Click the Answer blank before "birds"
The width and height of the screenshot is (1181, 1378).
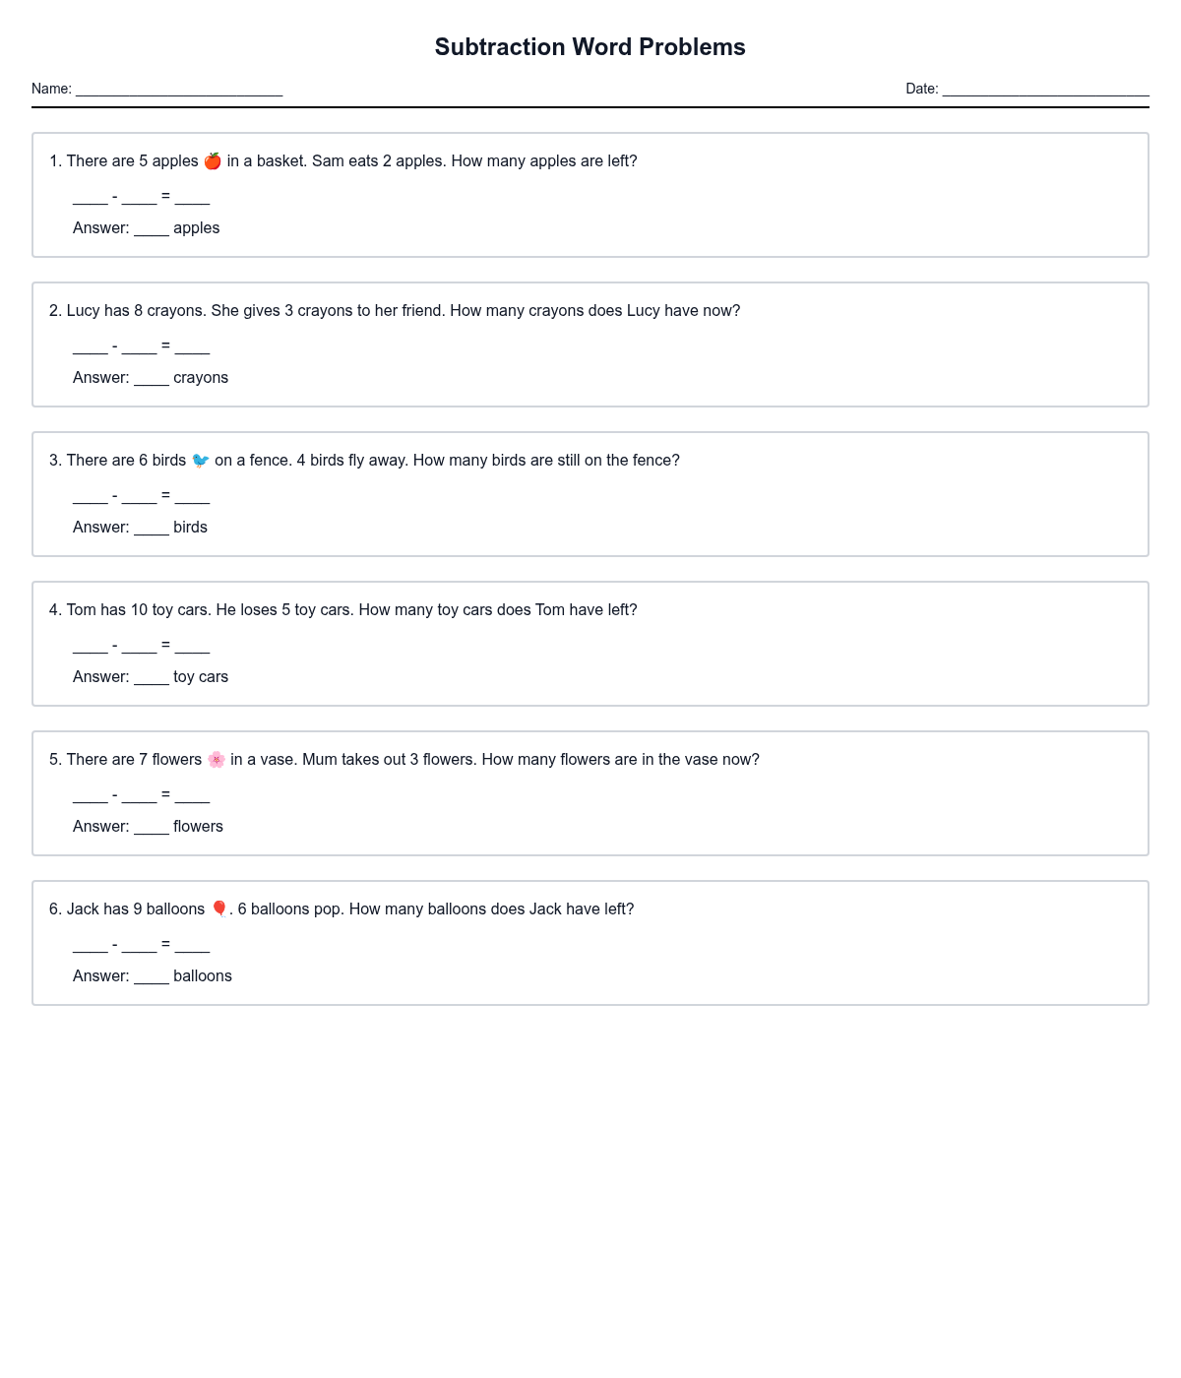point(152,529)
